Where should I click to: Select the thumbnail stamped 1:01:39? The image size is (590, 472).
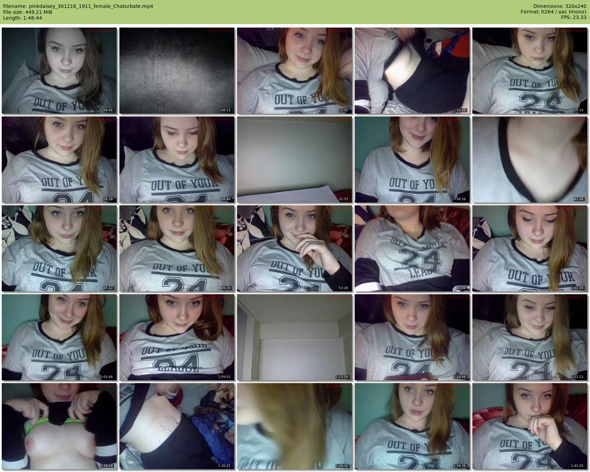[530, 248]
